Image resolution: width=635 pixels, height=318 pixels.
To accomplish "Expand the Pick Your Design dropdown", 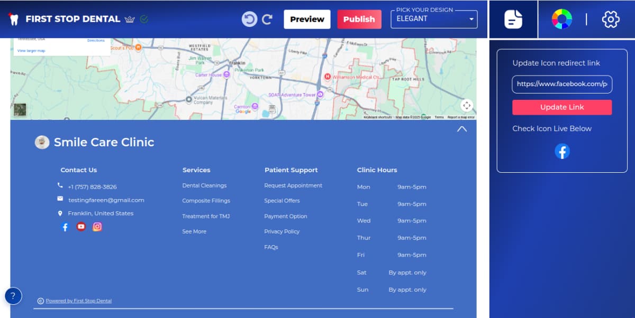I will (434, 19).
